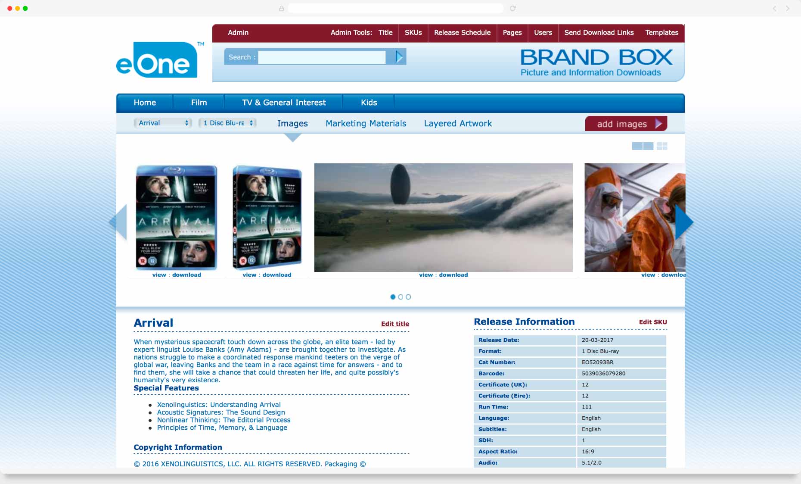
Task: Open Admin Tools Title link
Action: (x=385, y=33)
